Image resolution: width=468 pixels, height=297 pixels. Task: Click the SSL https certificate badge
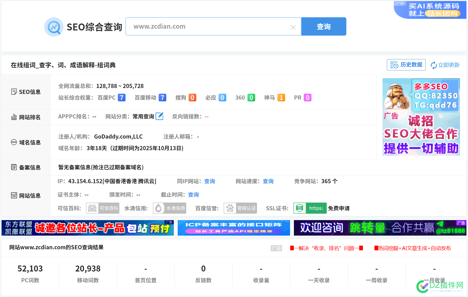click(310, 208)
